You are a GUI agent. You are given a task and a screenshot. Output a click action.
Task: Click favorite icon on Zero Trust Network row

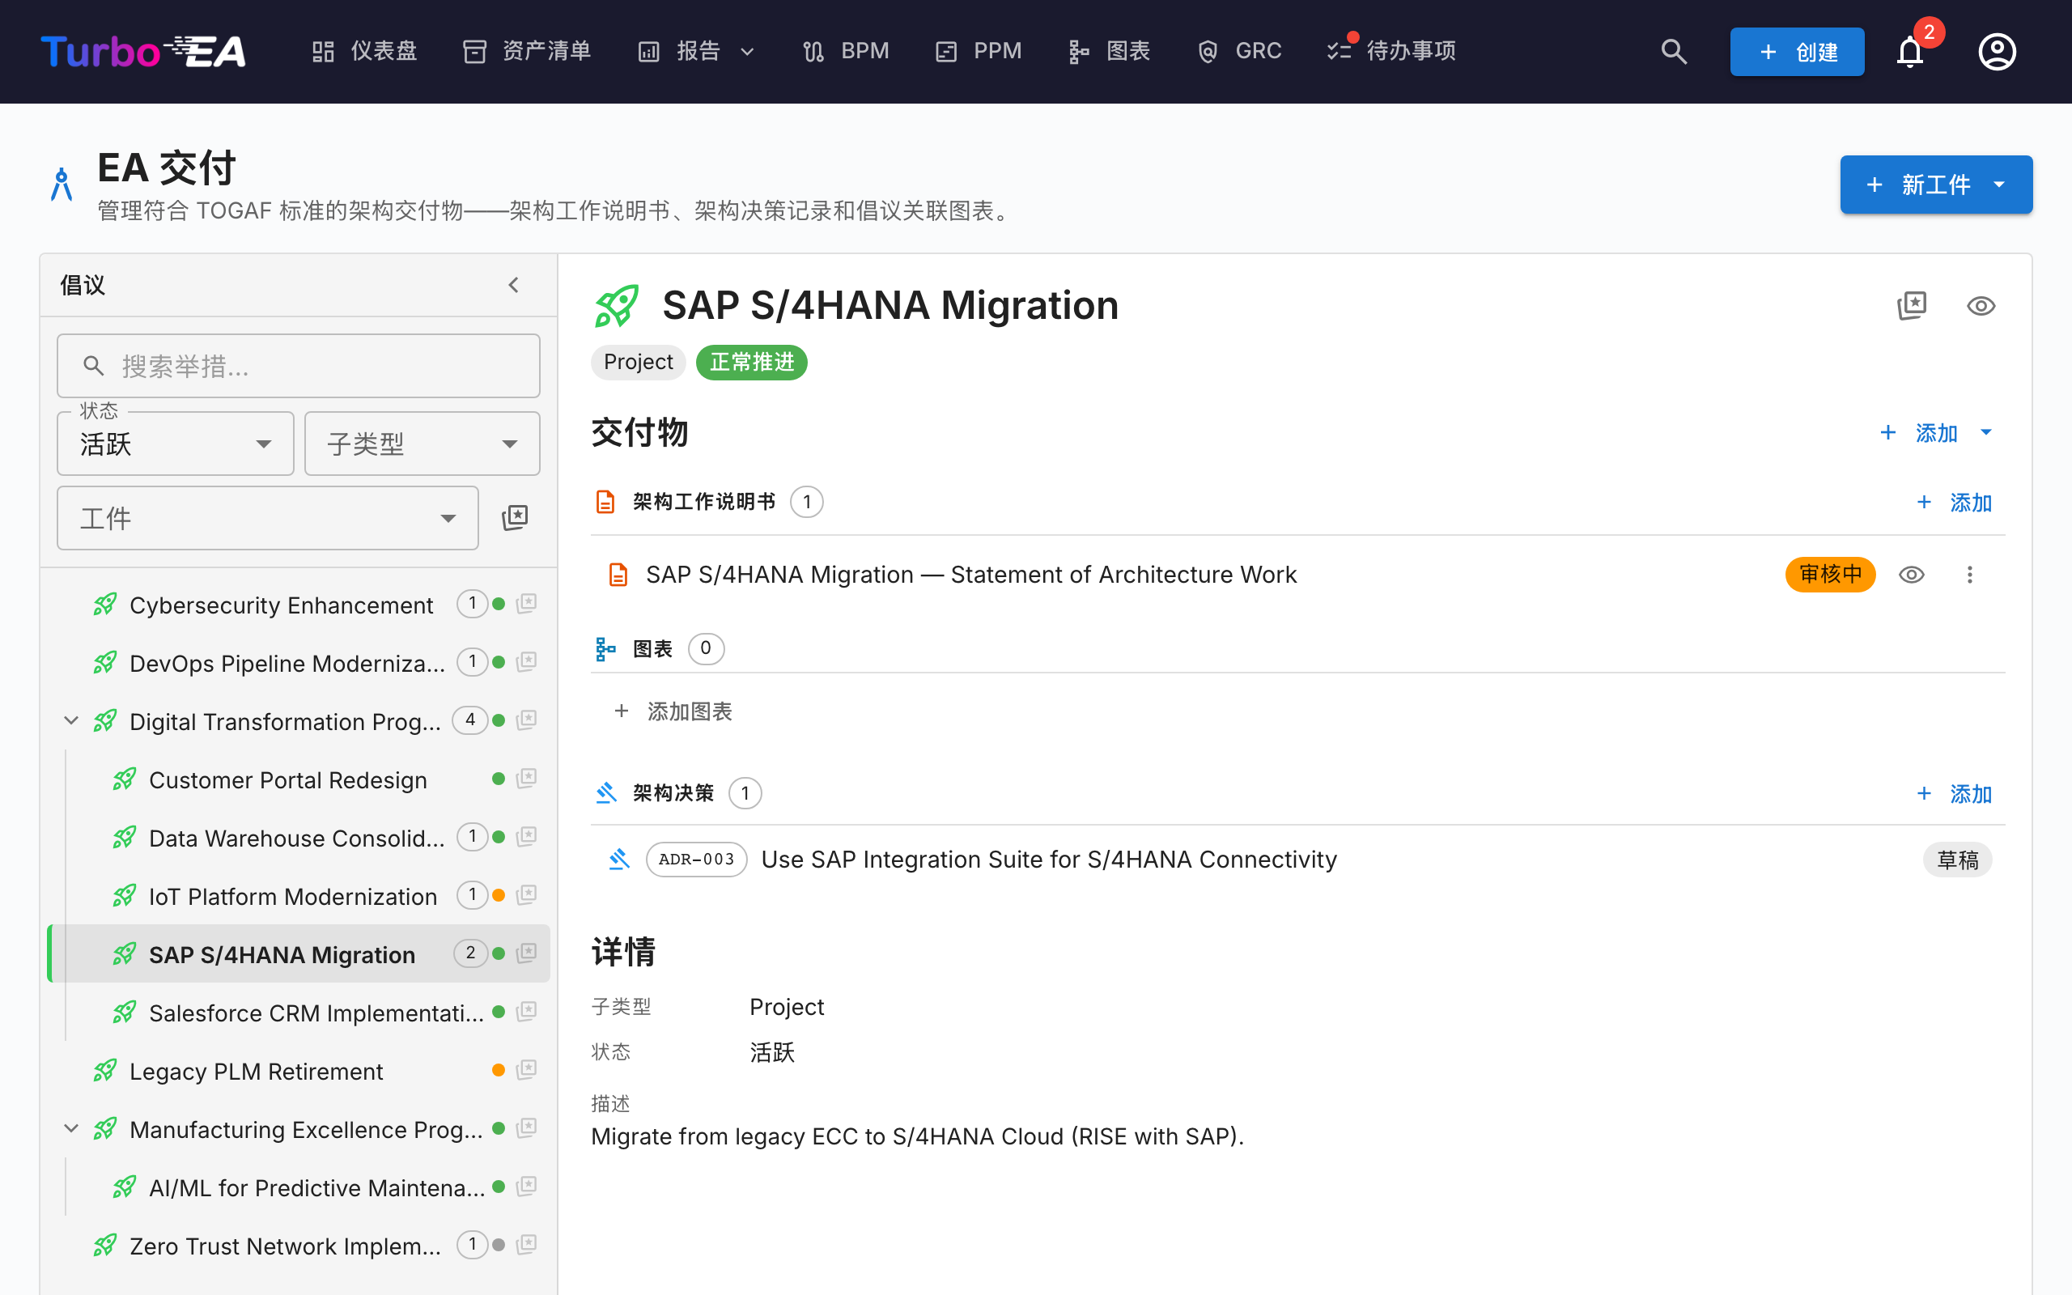(x=527, y=1245)
